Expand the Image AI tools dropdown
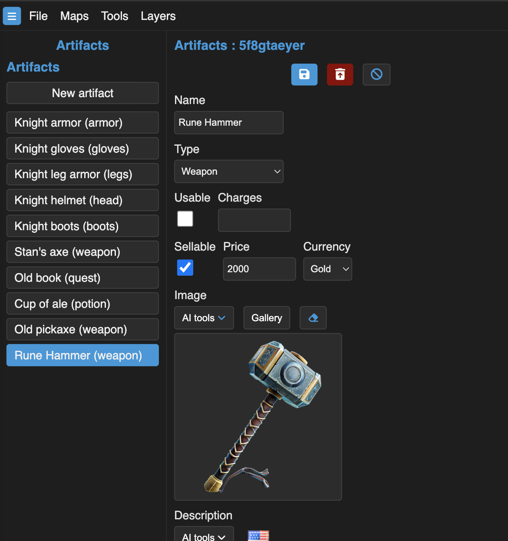Image resolution: width=508 pixels, height=541 pixels. click(204, 318)
